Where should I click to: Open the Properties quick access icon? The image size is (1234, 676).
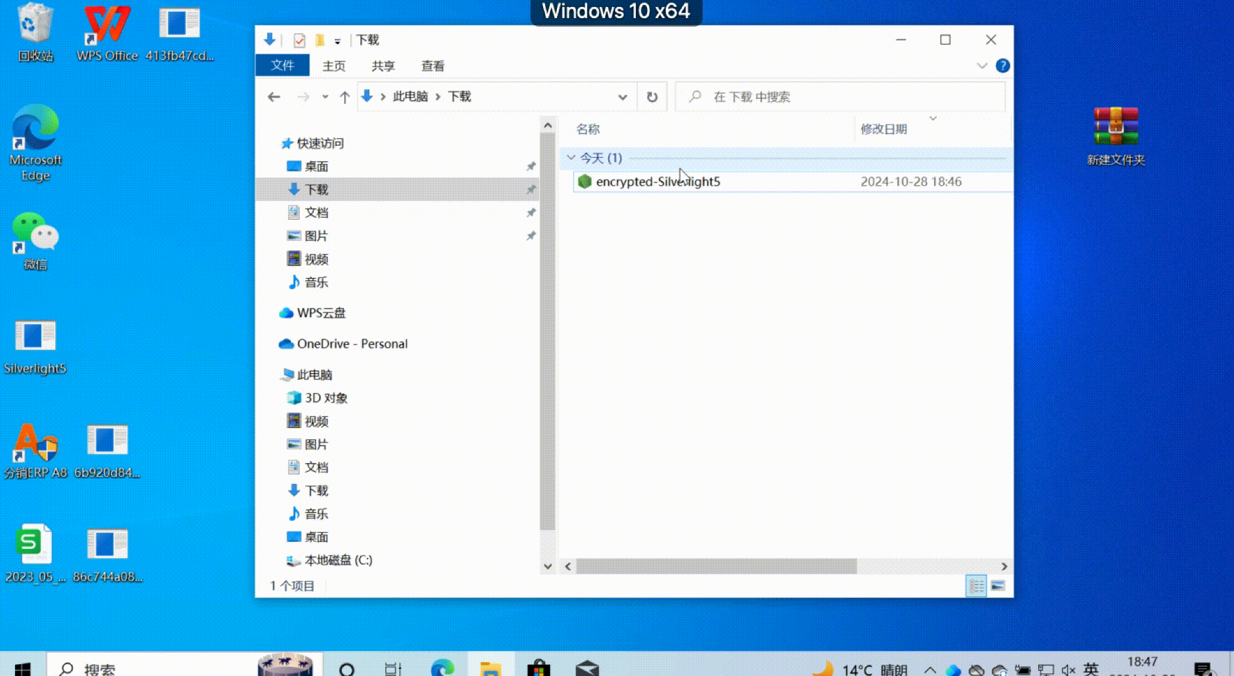click(x=298, y=39)
